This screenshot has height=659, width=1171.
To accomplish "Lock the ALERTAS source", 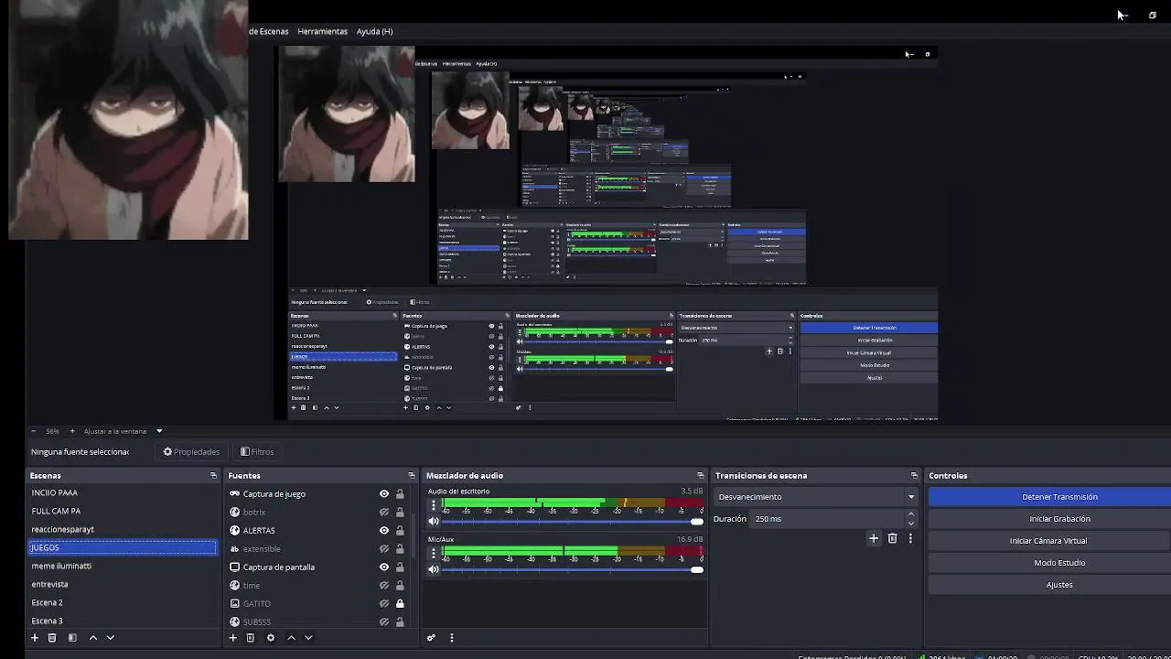I will (400, 530).
